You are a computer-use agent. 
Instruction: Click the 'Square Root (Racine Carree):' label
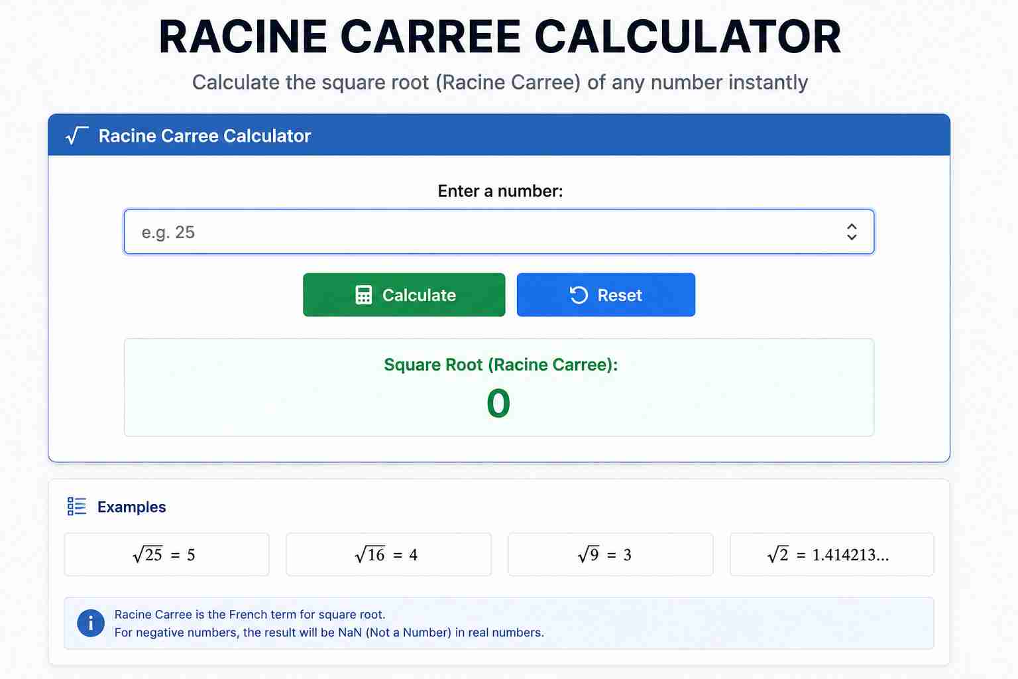click(x=500, y=365)
